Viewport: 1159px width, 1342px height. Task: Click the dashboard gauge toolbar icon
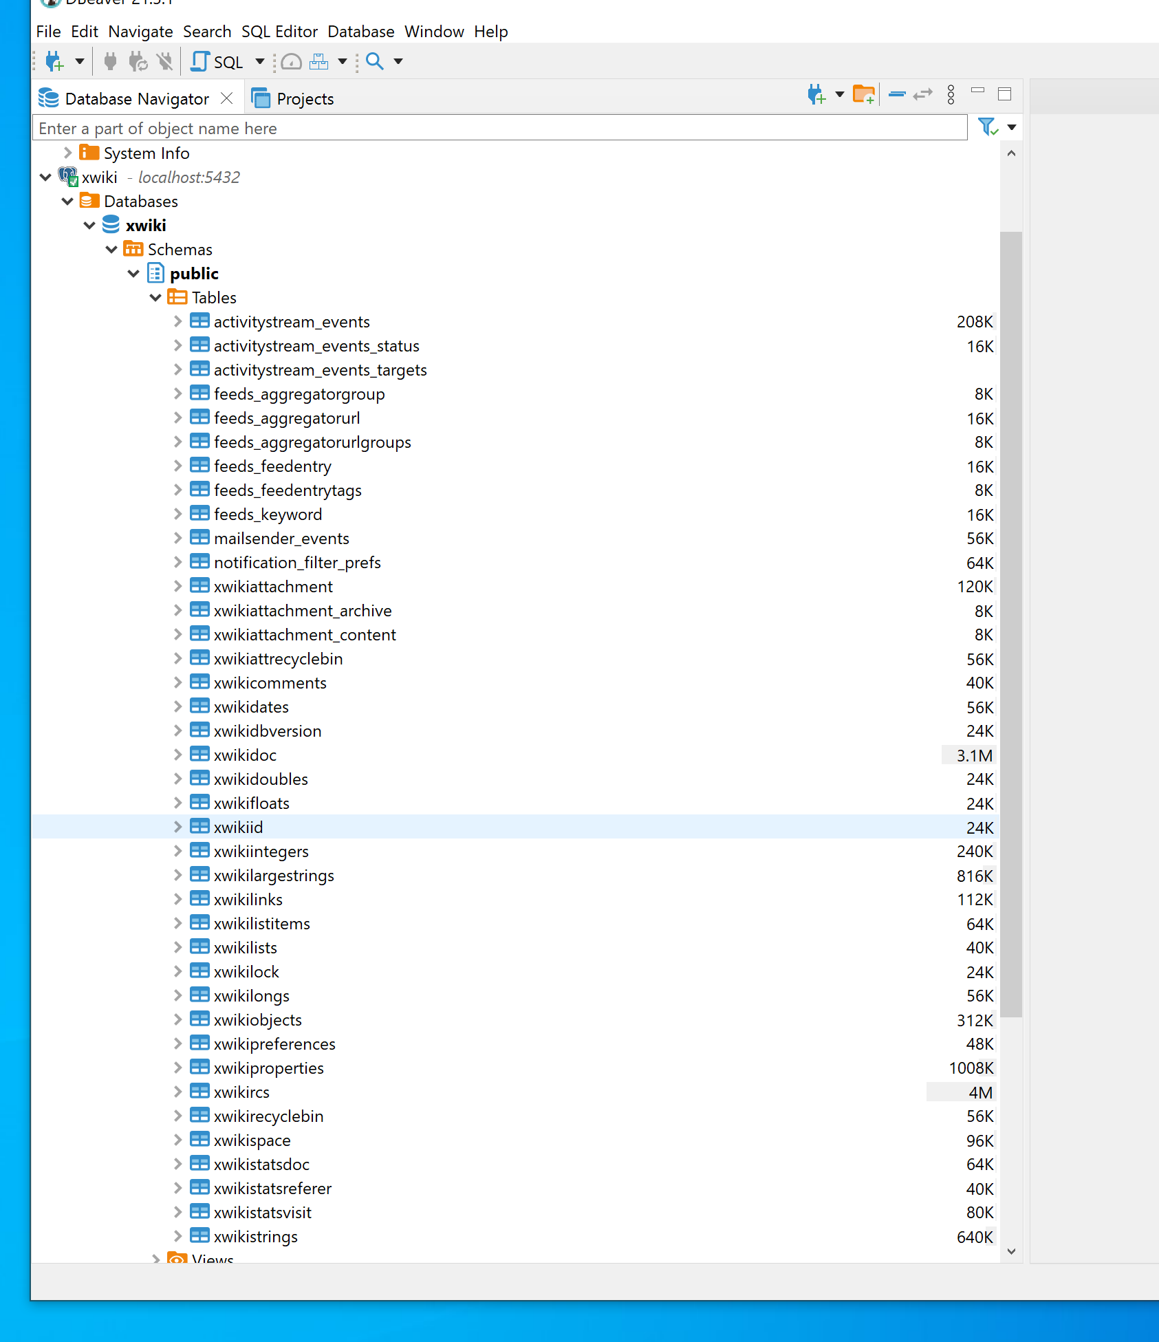[292, 62]
